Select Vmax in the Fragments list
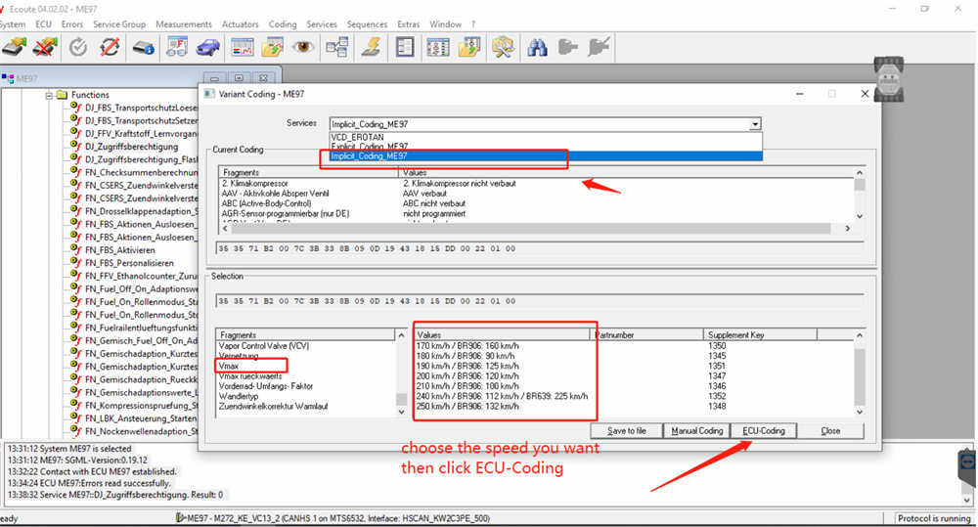This screenshot has height=527, width=978. (x=230, y=367)
